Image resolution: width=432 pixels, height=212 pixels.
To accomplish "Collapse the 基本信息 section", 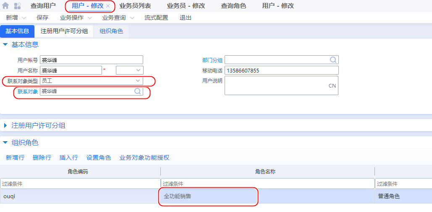I will point(5,44).
